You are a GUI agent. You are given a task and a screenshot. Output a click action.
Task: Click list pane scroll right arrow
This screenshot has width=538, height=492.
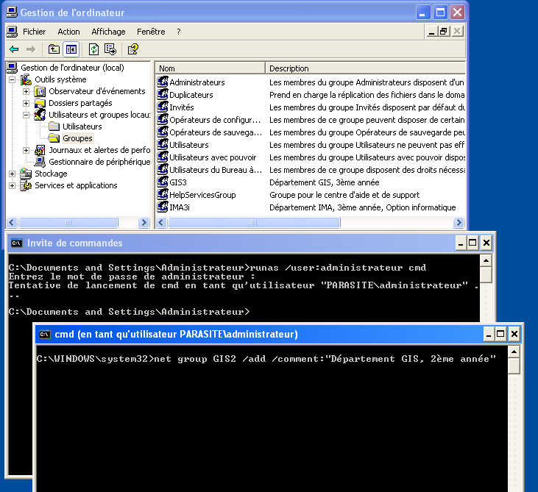(x=459, y=223)
